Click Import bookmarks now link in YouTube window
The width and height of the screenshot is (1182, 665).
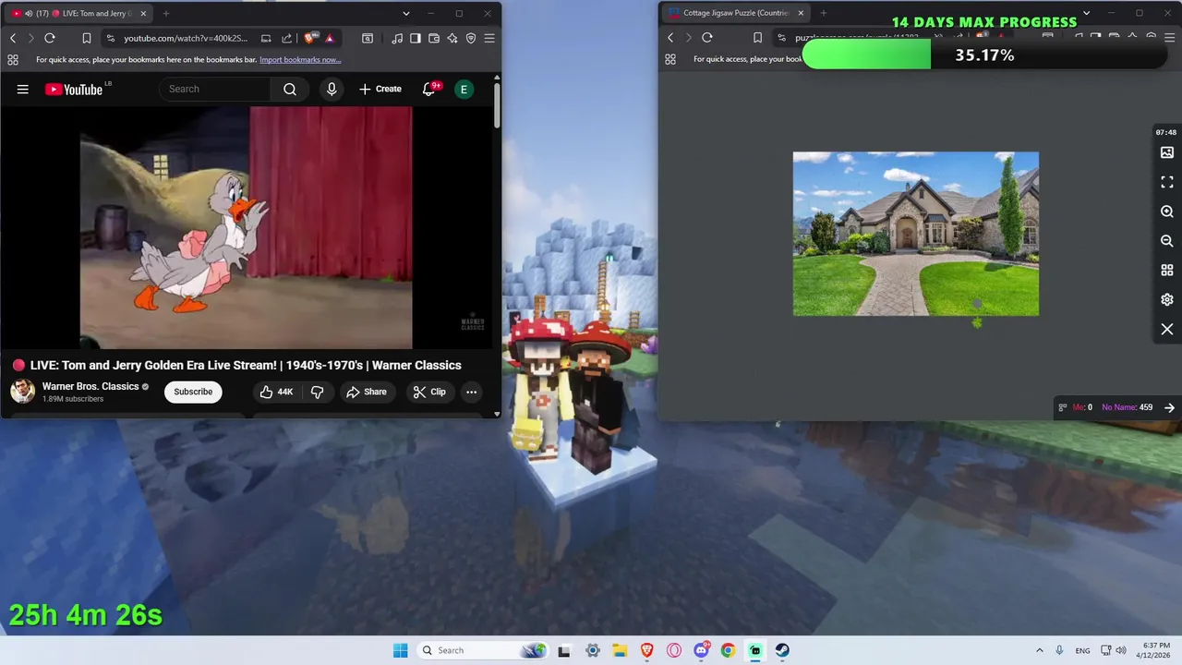300,59
